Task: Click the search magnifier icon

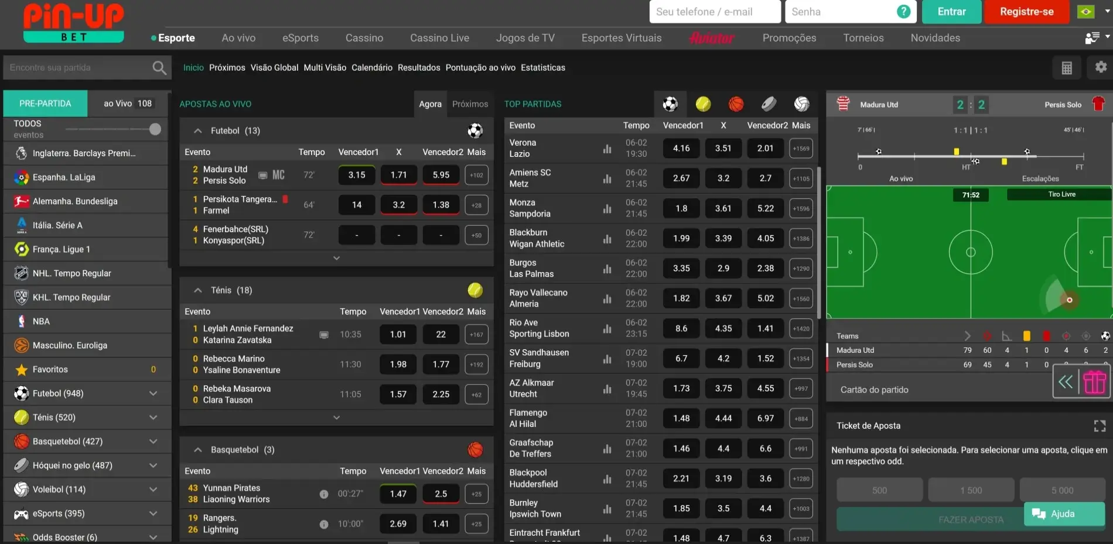Action: pyautogui.click(x=159, y=68)
